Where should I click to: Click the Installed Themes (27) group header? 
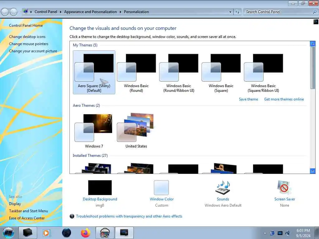[x=90, y=156]
